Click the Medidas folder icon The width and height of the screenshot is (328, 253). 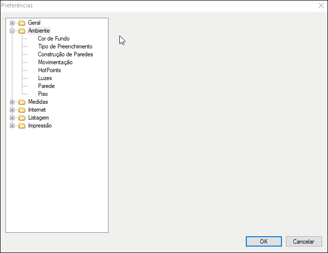(22, 102)
